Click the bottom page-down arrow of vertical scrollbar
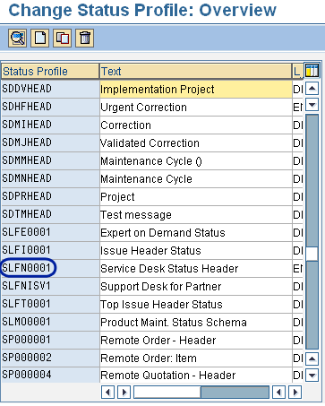This screenshot has width=325, height=406. tap(312, 375)
